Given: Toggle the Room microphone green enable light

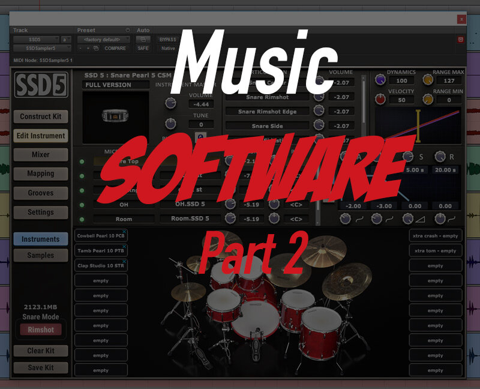Looking at the screenshot, I should click(82, 219).
